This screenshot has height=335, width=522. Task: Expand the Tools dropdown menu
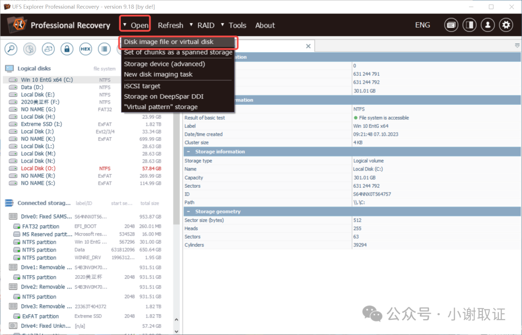click(234, 25)
